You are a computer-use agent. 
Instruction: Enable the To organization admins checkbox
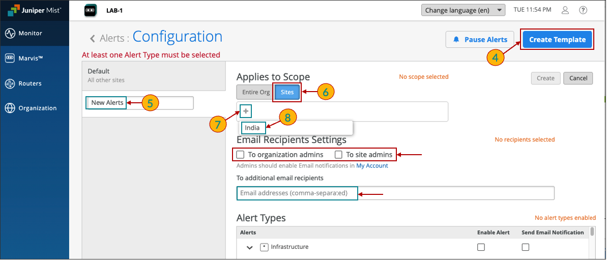pyautogui.click(x=241, y=155)
